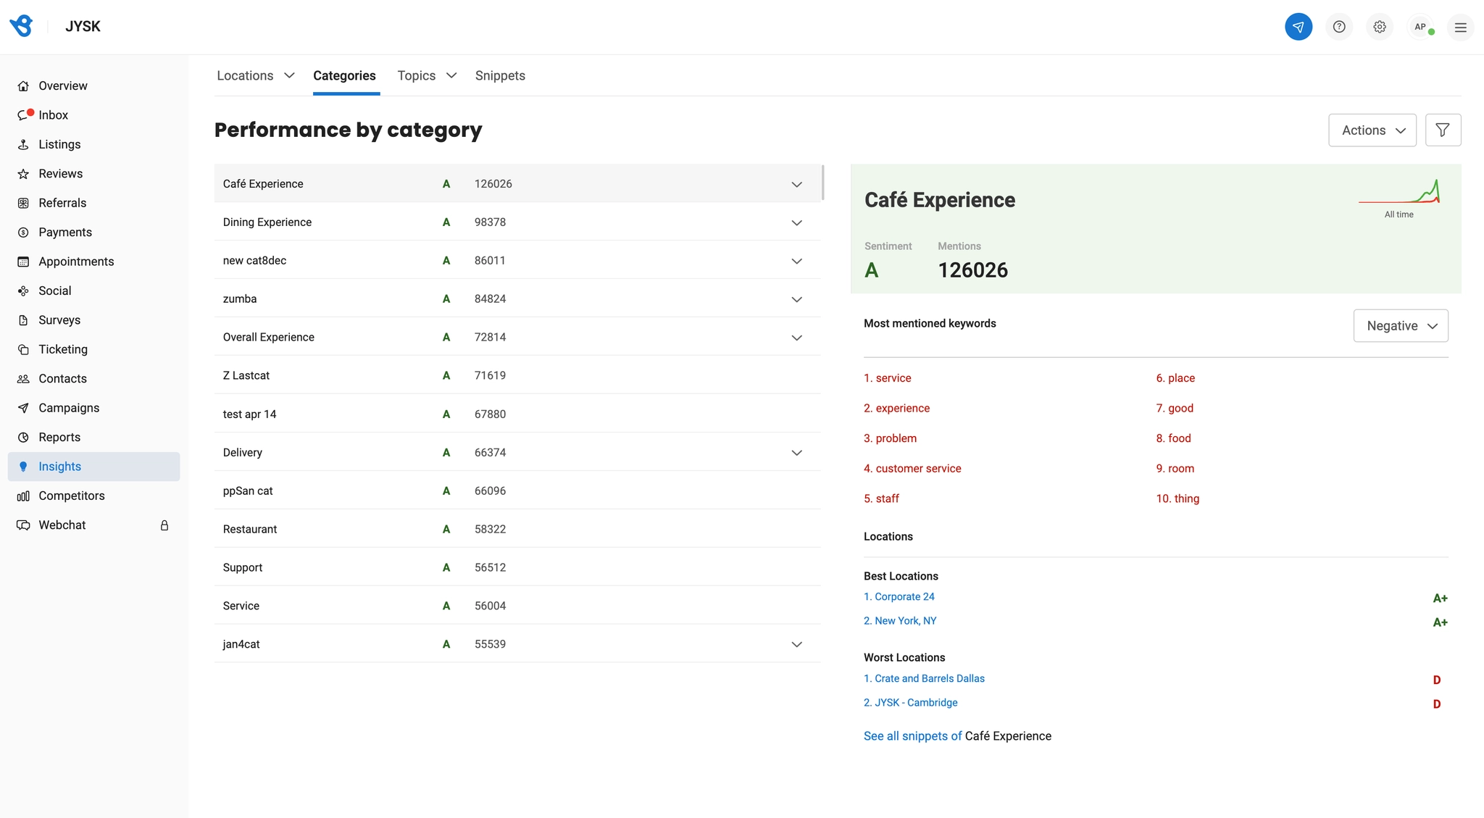Image resolution: width=1484 pixels, height=818 pixels.
Task: Click the Reports pie-chart icon
Action: (23, 438)
